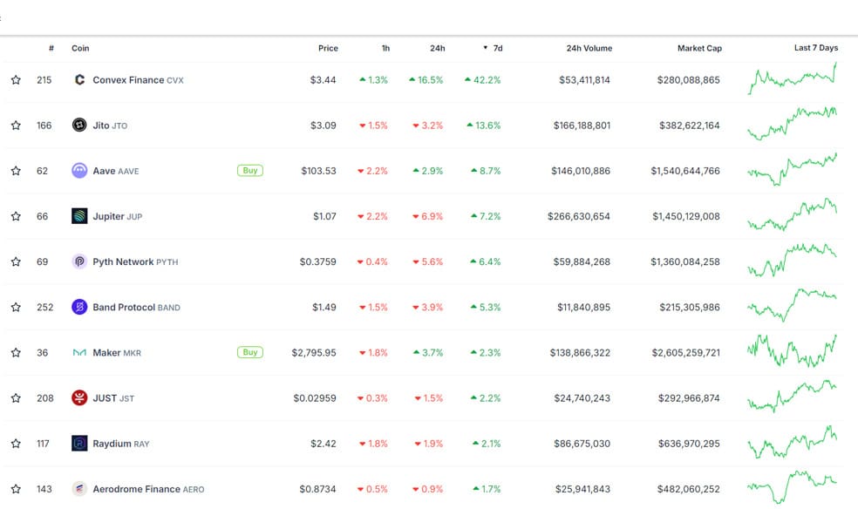Click the Buy button for Maker
Viewport: 858px width, 509px height.
[250, 352]
